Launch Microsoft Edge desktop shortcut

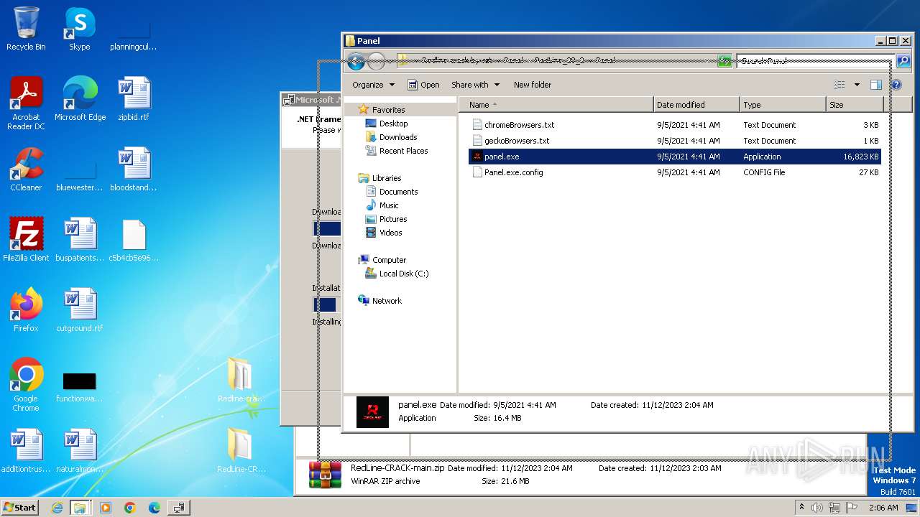coord(80,99)
